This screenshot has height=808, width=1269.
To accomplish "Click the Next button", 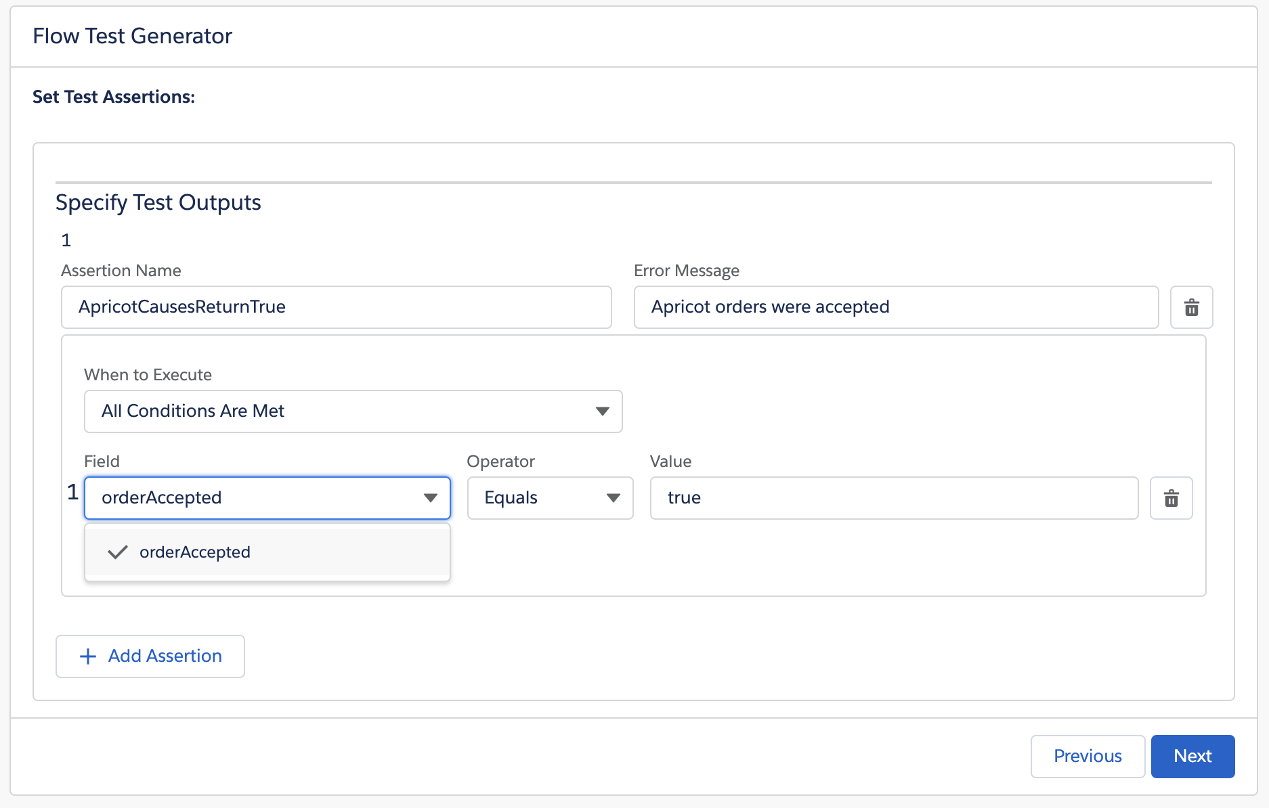I will [x=1192, y=756].
